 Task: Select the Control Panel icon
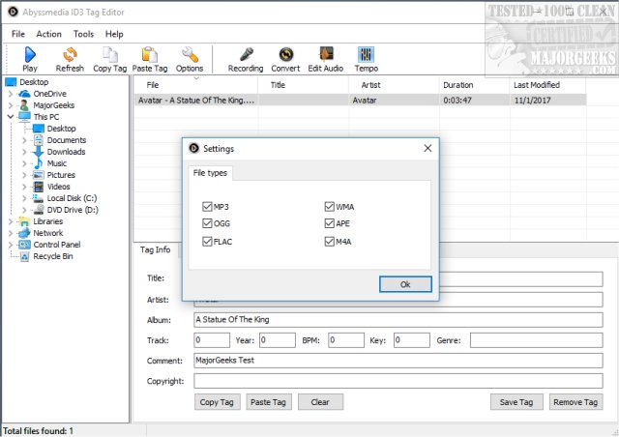(x=24, y=245)
